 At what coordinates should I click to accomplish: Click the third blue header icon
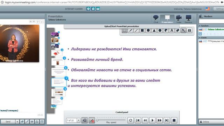point(98,9)
